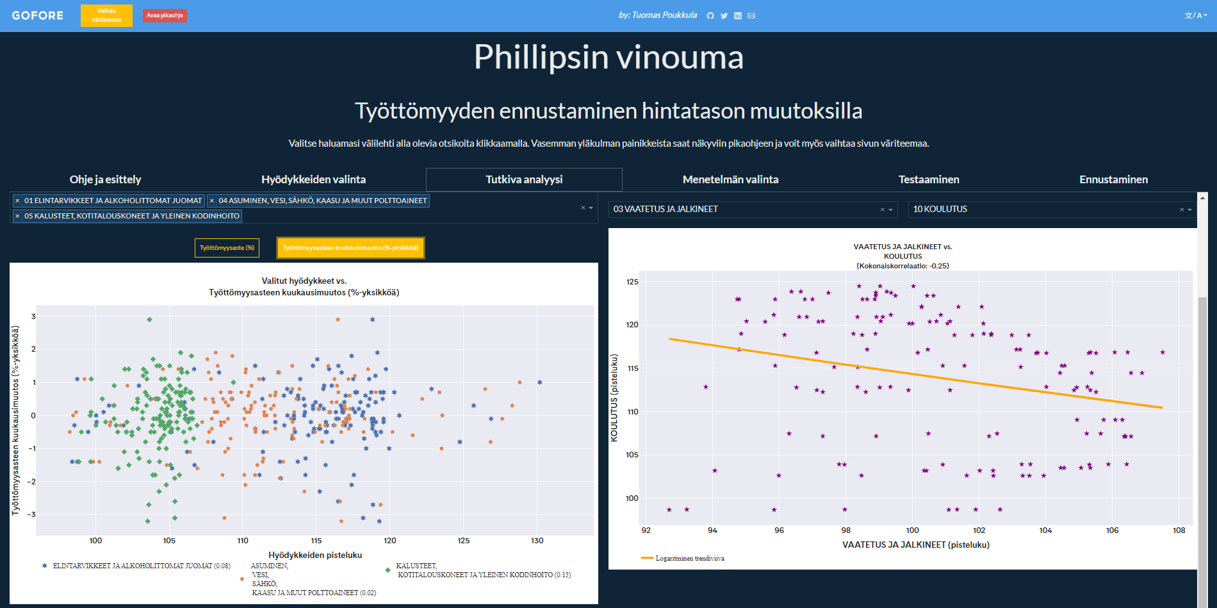
Task: Click the Twitter bird icon
Action: (x=724, y=15)
